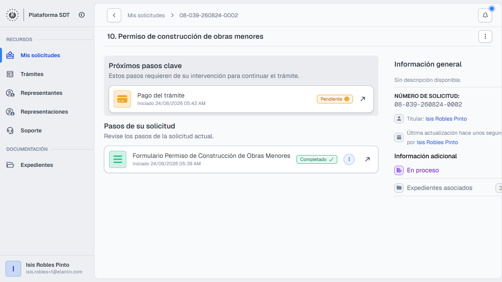Click the En proceso status label
The image size is (502, 282).
(423, 170)
